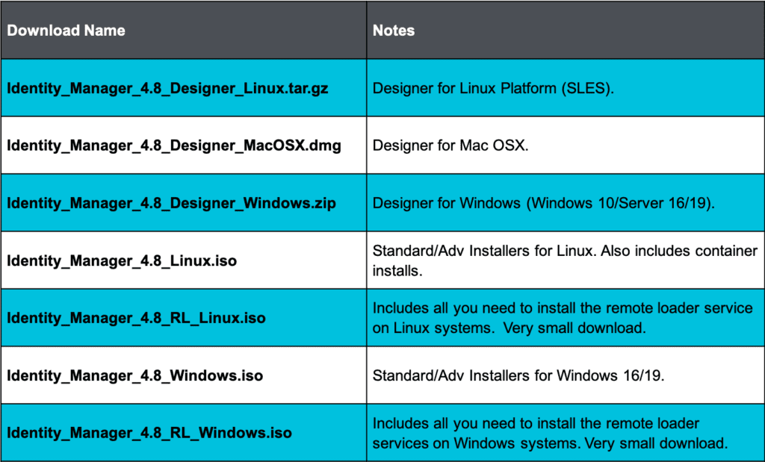This screenshot has width=765, height=462.
Task: Pick the Identity_Manager_4.8_Windows.iso file name
Action: (x=135, y=375)
